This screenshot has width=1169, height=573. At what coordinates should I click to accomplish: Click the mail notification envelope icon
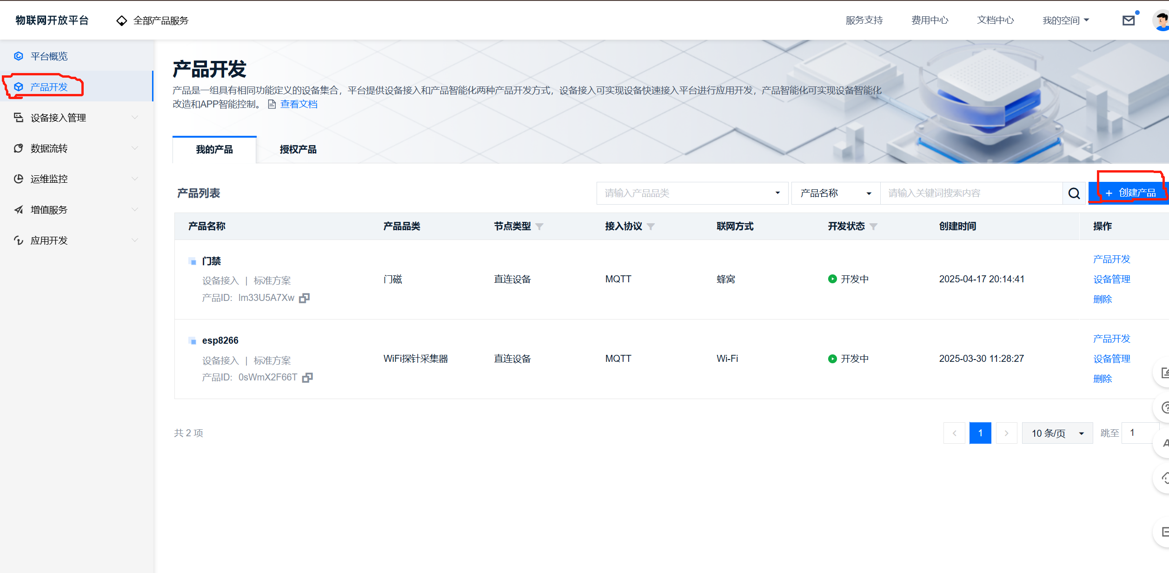tap(1129, 20)
